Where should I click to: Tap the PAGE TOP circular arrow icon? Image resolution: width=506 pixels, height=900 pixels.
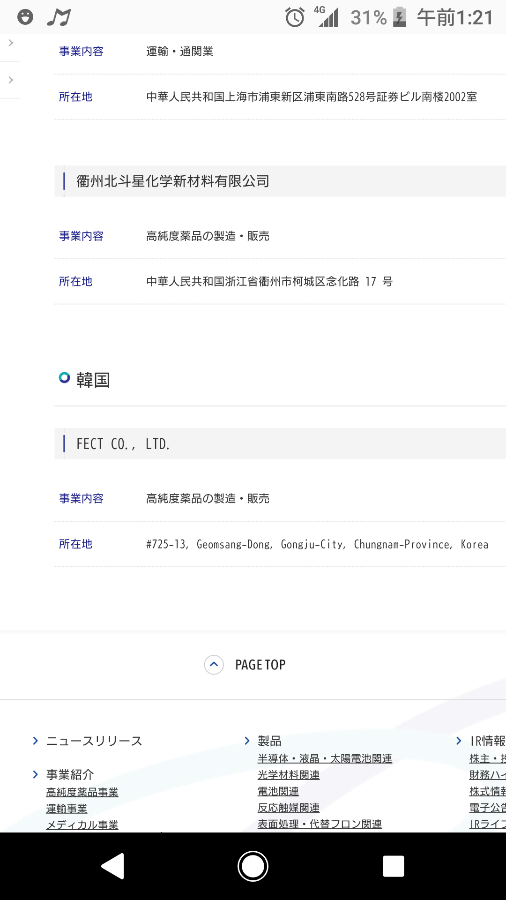point(214,665)
